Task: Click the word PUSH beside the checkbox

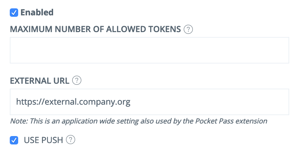Action: (52, 140)
